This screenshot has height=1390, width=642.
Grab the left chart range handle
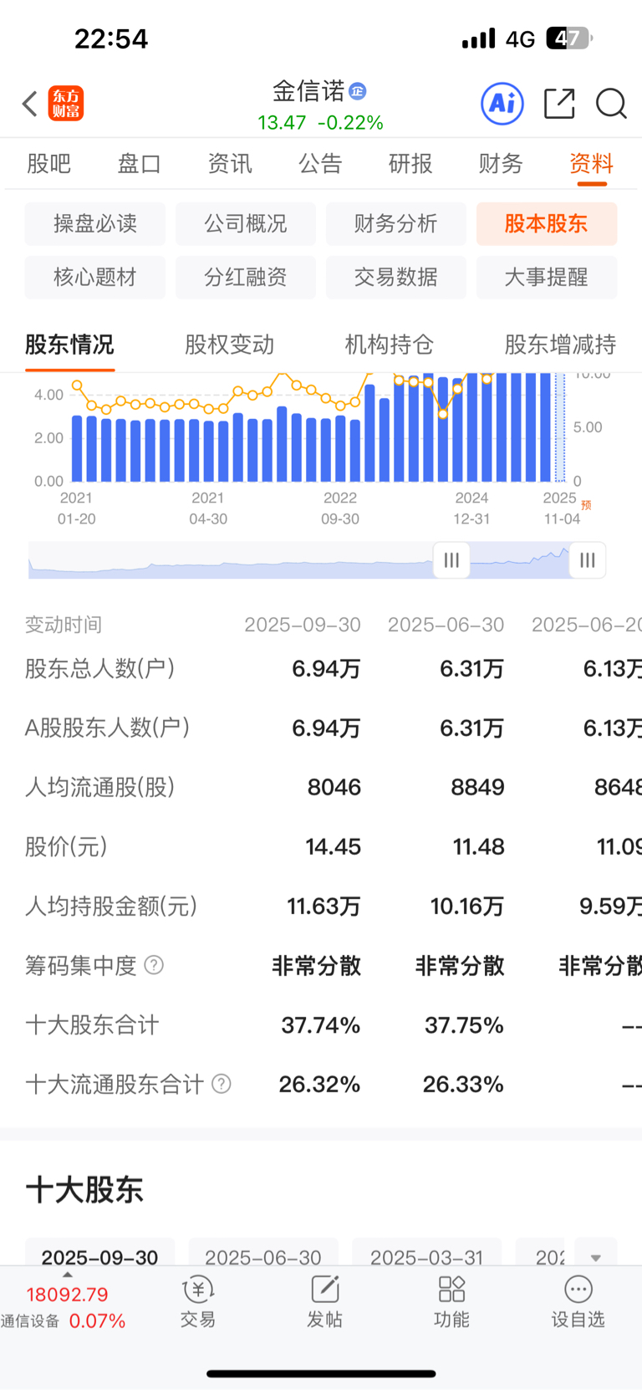click(451, 560)
